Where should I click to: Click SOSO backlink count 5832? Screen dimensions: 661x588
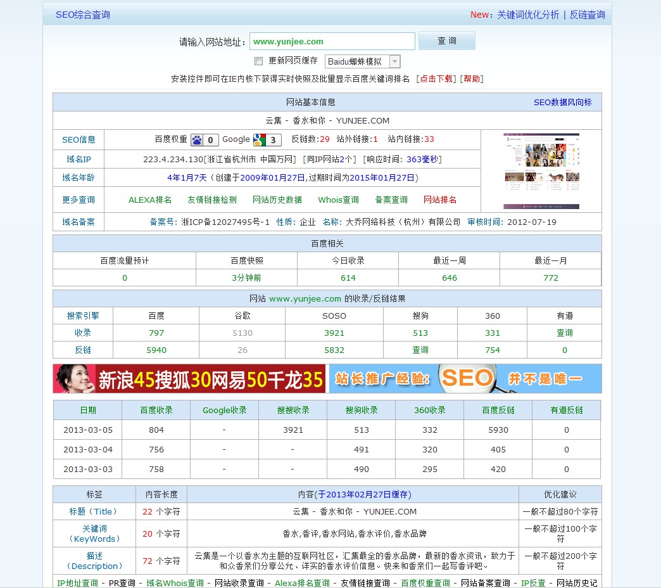pos(334,350)
